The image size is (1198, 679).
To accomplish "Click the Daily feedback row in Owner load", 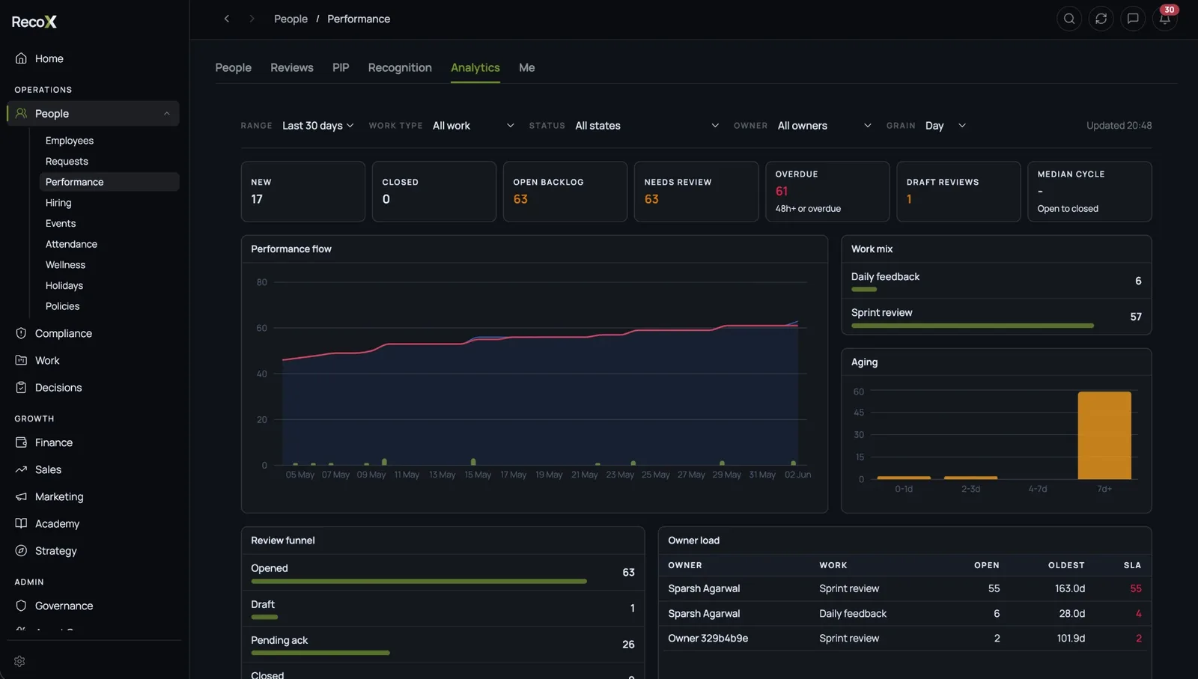I will tap(904, 614).
